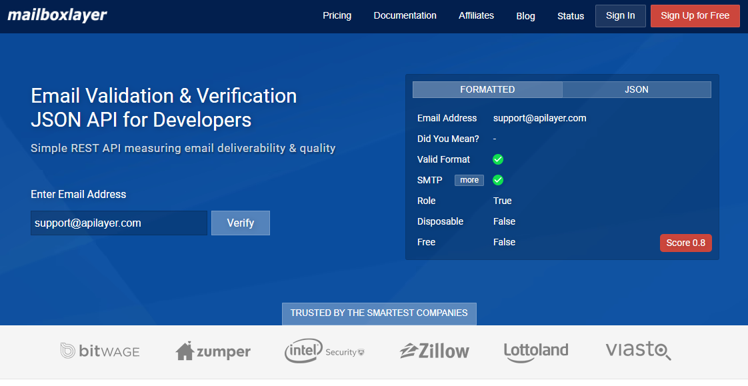This screenshot has width=748, height=386.
Task: Expand SMTP details with more button
Action: tap(469, 180)
